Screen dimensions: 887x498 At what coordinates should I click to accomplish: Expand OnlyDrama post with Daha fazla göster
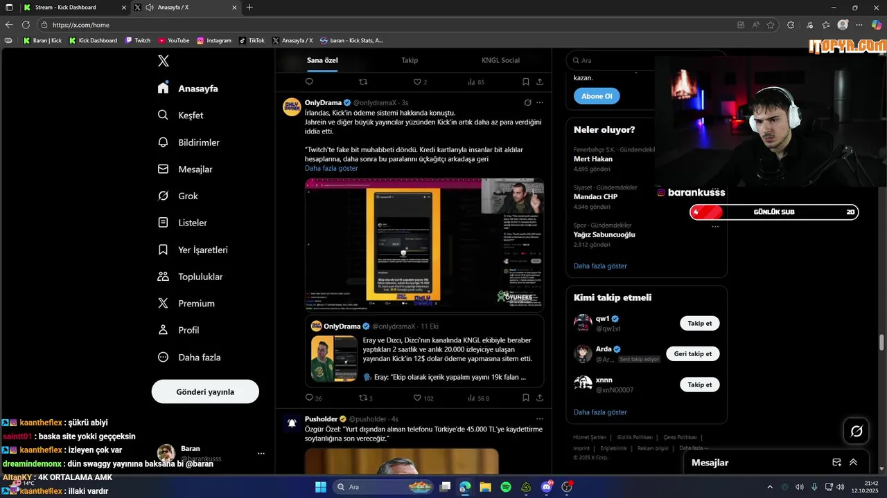click(x=331, y=168)
